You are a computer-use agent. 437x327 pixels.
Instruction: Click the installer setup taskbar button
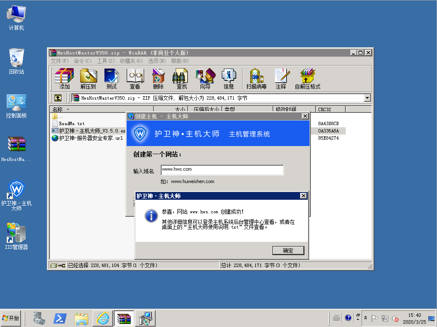point(145,318)
